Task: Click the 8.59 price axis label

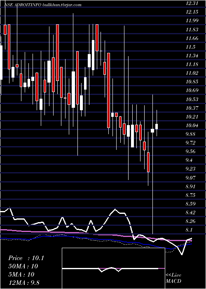Action: tap(190, 204)
